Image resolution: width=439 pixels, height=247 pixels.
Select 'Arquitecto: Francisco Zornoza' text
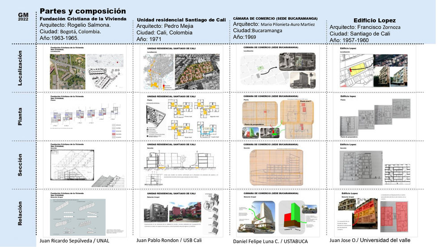365,27
